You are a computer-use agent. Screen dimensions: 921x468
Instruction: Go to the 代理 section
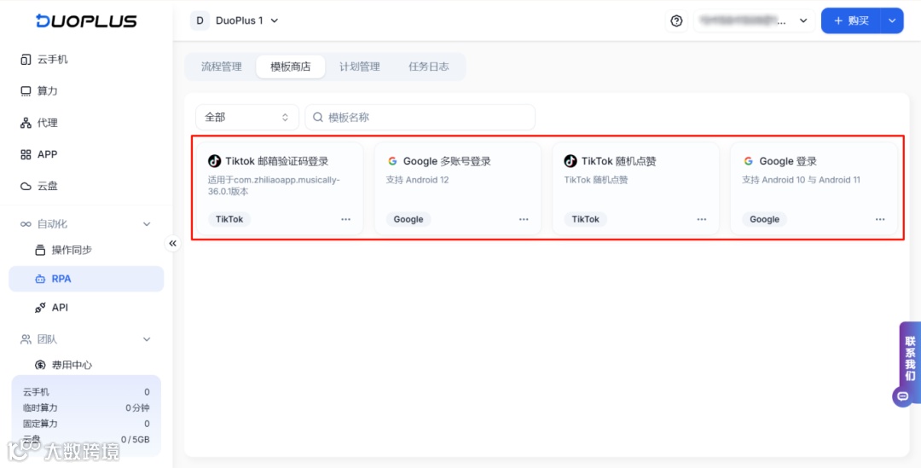pyautogui.click(x=86, y=123)
